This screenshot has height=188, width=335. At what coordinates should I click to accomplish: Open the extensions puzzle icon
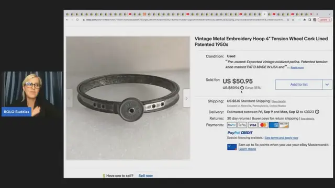click(305, 20)
